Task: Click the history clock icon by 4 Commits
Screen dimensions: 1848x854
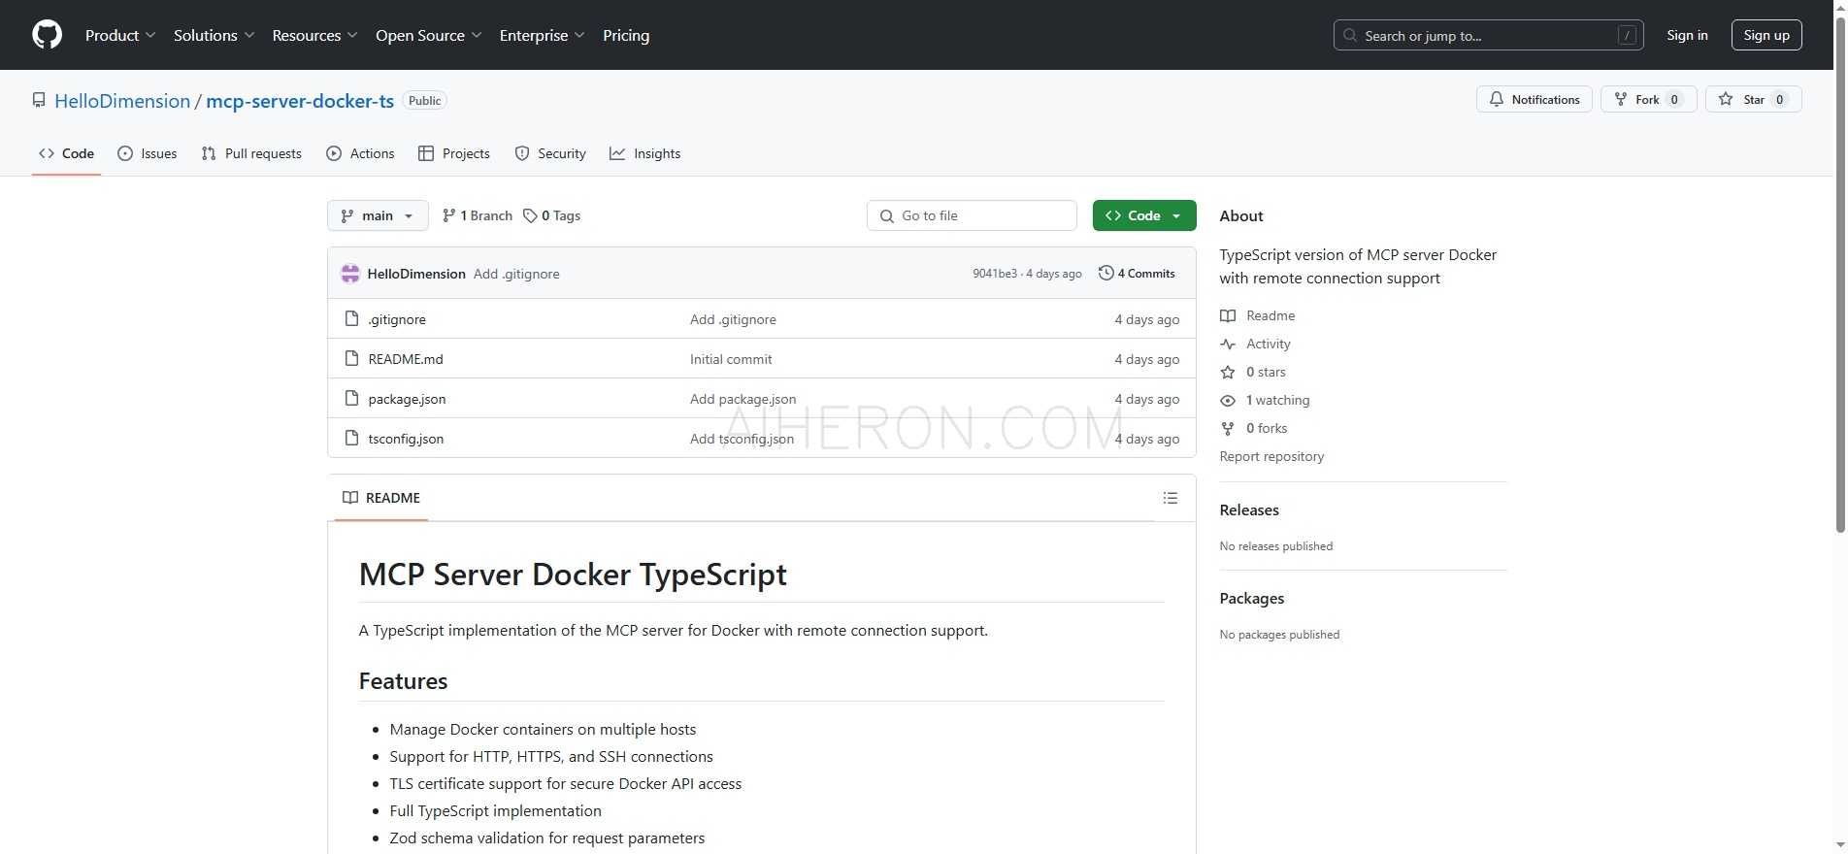Action: tap(1105, 273)
